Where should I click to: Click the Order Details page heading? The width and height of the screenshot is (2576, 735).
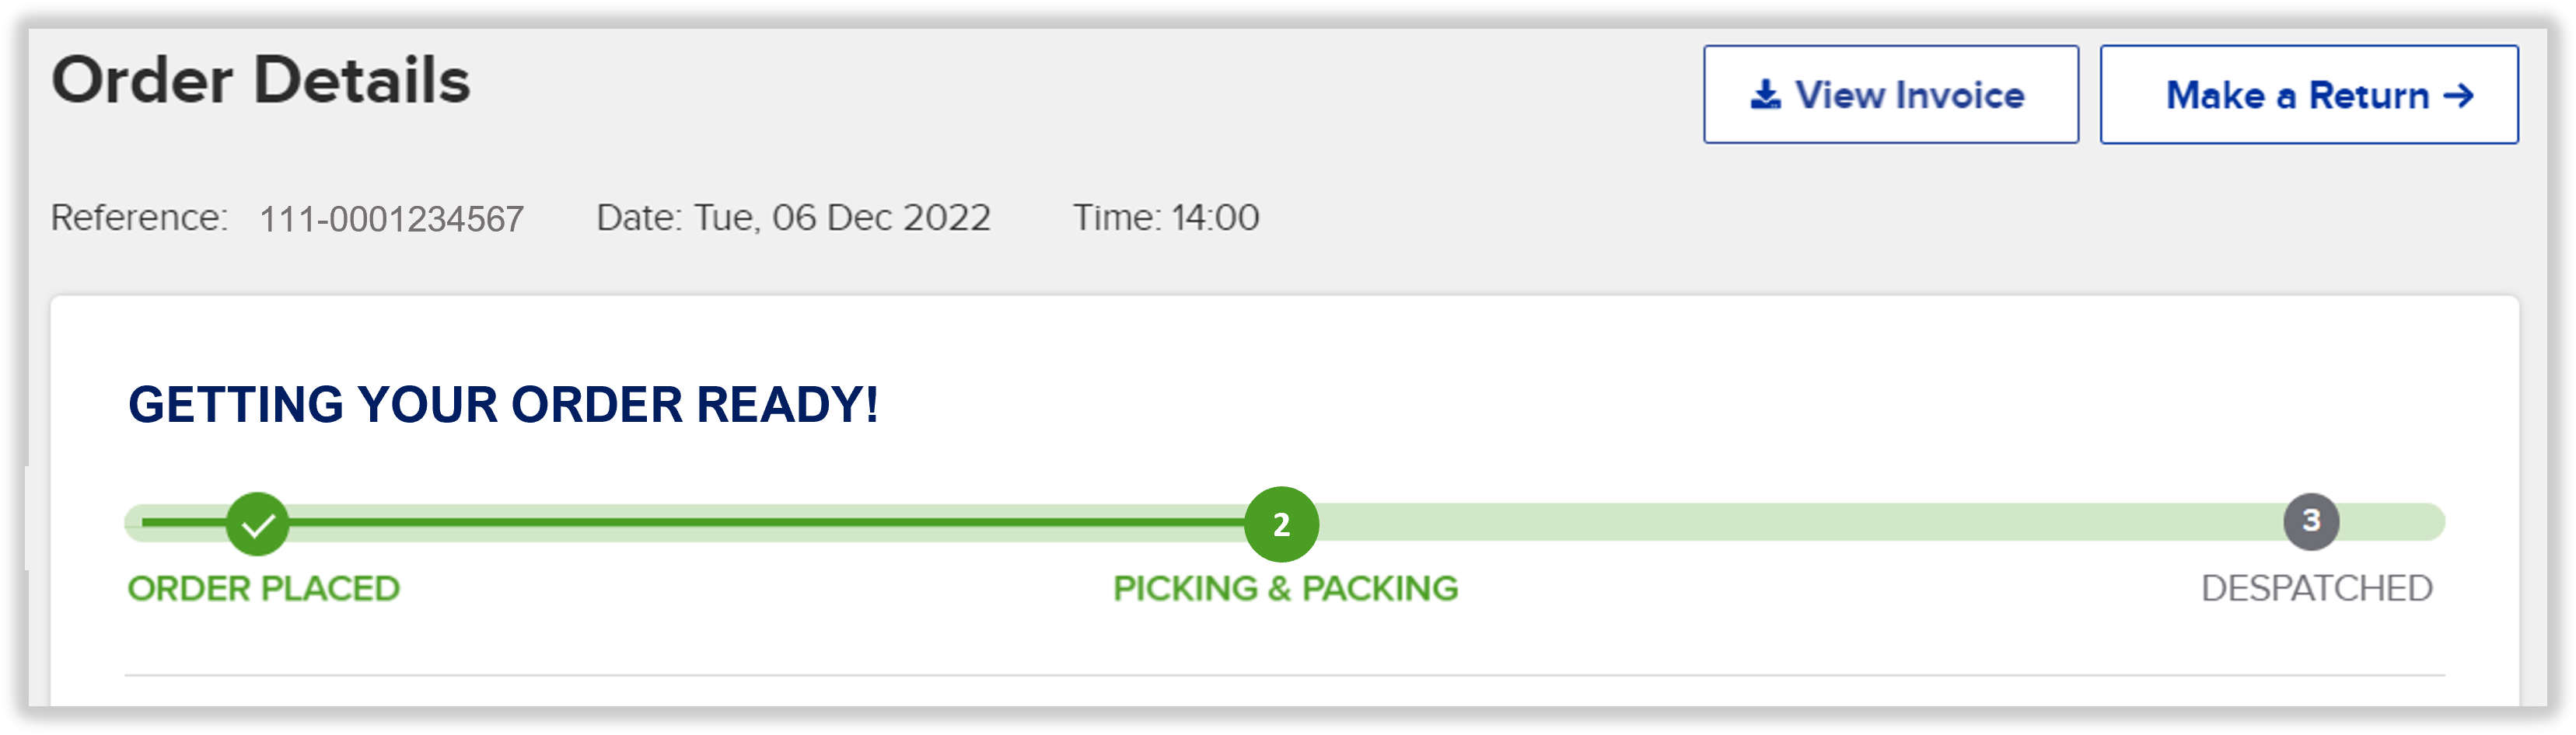pyautogui.click(x=260, y=80)
